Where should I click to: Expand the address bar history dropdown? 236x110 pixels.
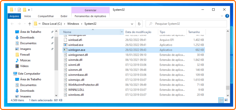pos(132,24)
